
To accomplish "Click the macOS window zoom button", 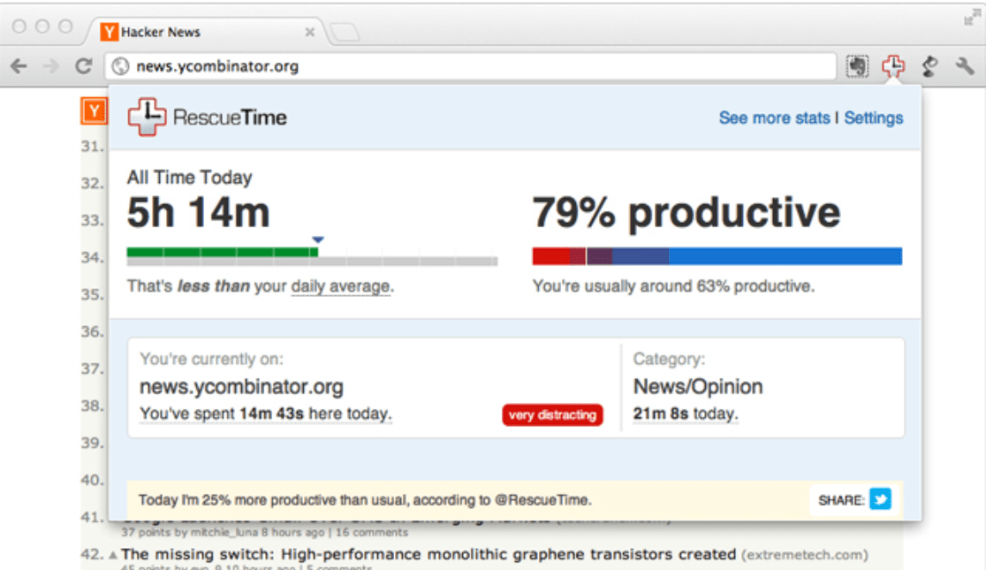I will pos(65,27).
